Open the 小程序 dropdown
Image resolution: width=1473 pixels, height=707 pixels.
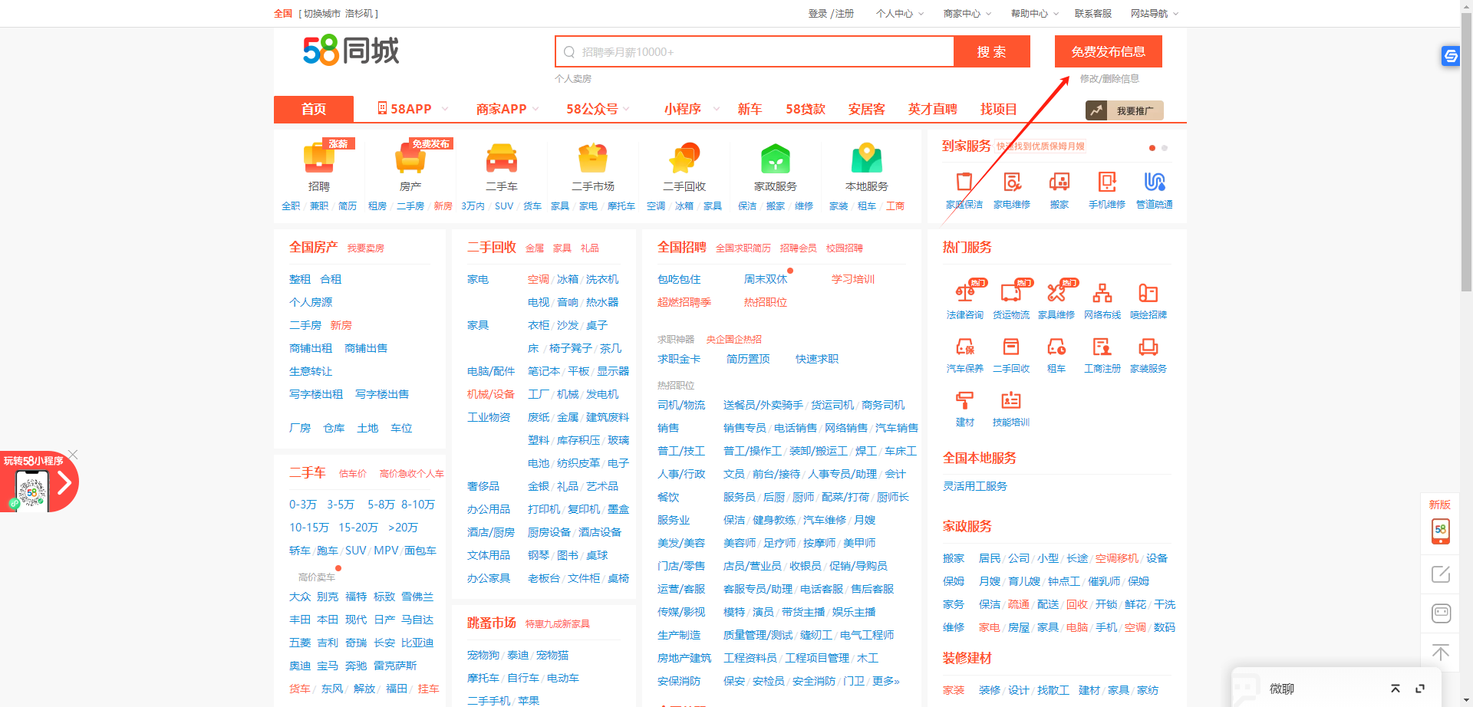click(685, 109)
